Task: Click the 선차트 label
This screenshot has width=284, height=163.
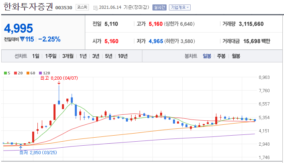Action: click(x=21, y=56)
